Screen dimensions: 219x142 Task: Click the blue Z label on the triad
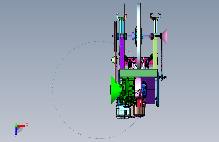click(16, 136)
